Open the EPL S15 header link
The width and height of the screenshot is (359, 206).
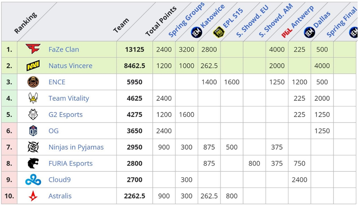pyautogui.click(x=233, y=17)
